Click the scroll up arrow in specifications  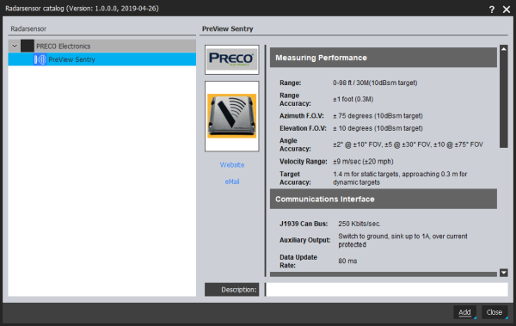tap(503, 49)
